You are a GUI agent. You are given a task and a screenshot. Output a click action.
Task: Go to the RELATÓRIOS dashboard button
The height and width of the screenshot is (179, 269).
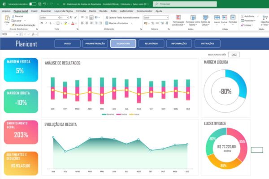[x=151, y=43]
